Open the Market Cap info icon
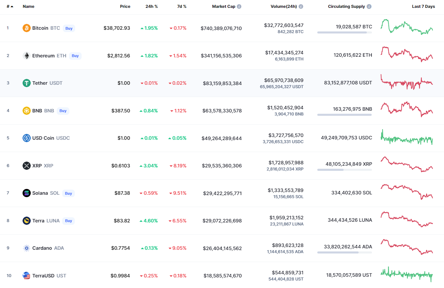The height and width of the screenshot is (288, 444). (x=239, y=6)
